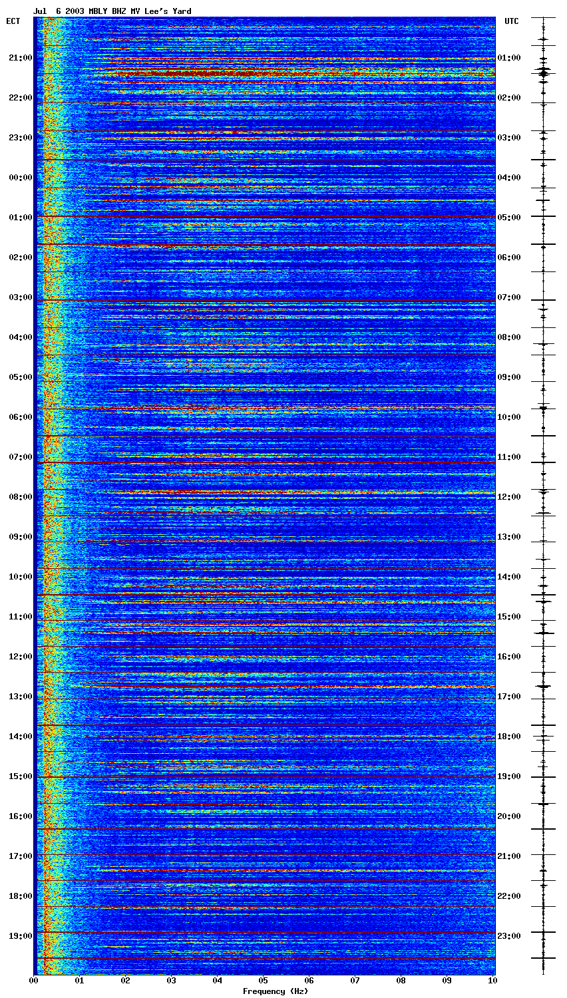The height and width of the screenshot is (998, 567).
Task: Click the 15:00 label on the ECT axis
Action: pos(21,776)
